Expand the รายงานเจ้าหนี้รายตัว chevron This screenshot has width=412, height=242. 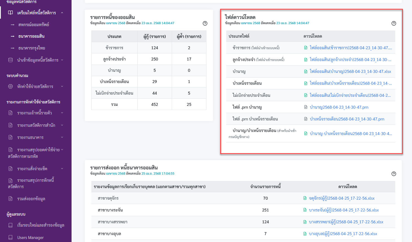click(x=62, y=113)
